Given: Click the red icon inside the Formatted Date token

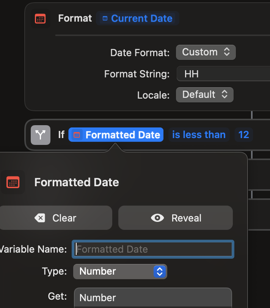Looking at the screenshot, I should [77, 135].
